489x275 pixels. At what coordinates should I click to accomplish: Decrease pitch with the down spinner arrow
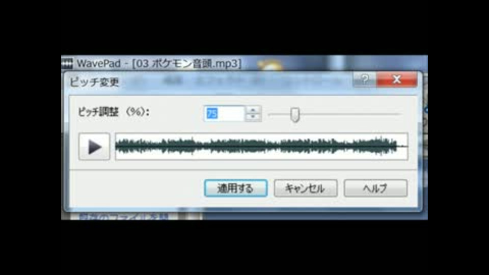[x=253, y=117]
